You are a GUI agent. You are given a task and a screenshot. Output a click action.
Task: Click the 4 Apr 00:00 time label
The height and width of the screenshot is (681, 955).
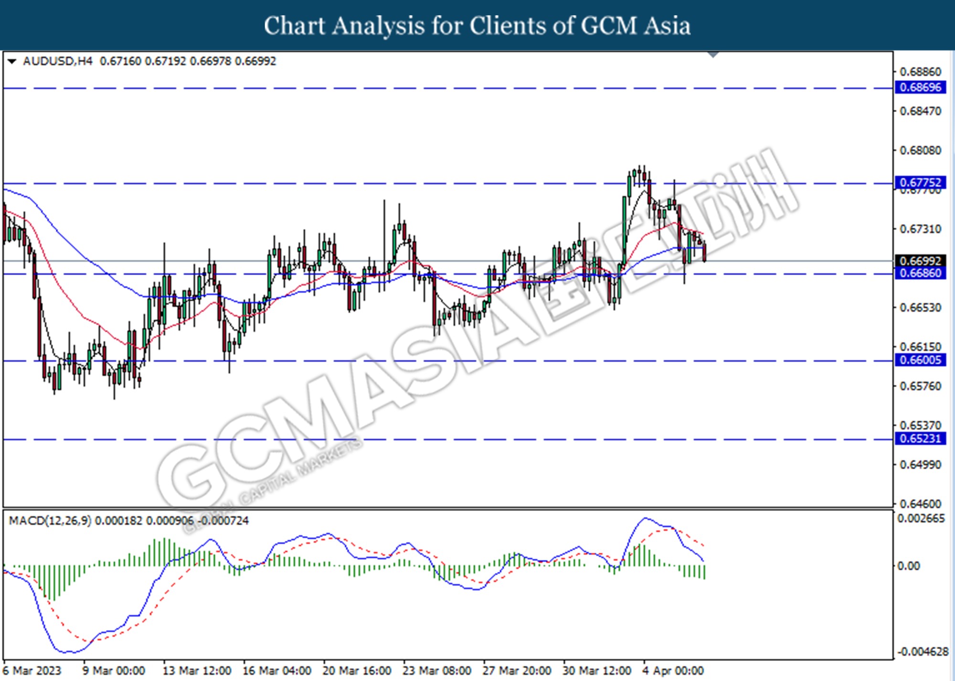coord(673,671)
